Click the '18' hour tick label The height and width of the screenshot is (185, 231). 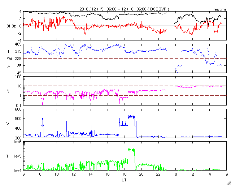coord(125,174)
